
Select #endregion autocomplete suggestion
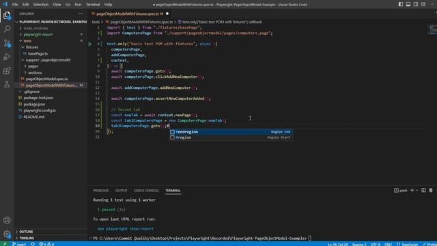click(x=231, y=132)
